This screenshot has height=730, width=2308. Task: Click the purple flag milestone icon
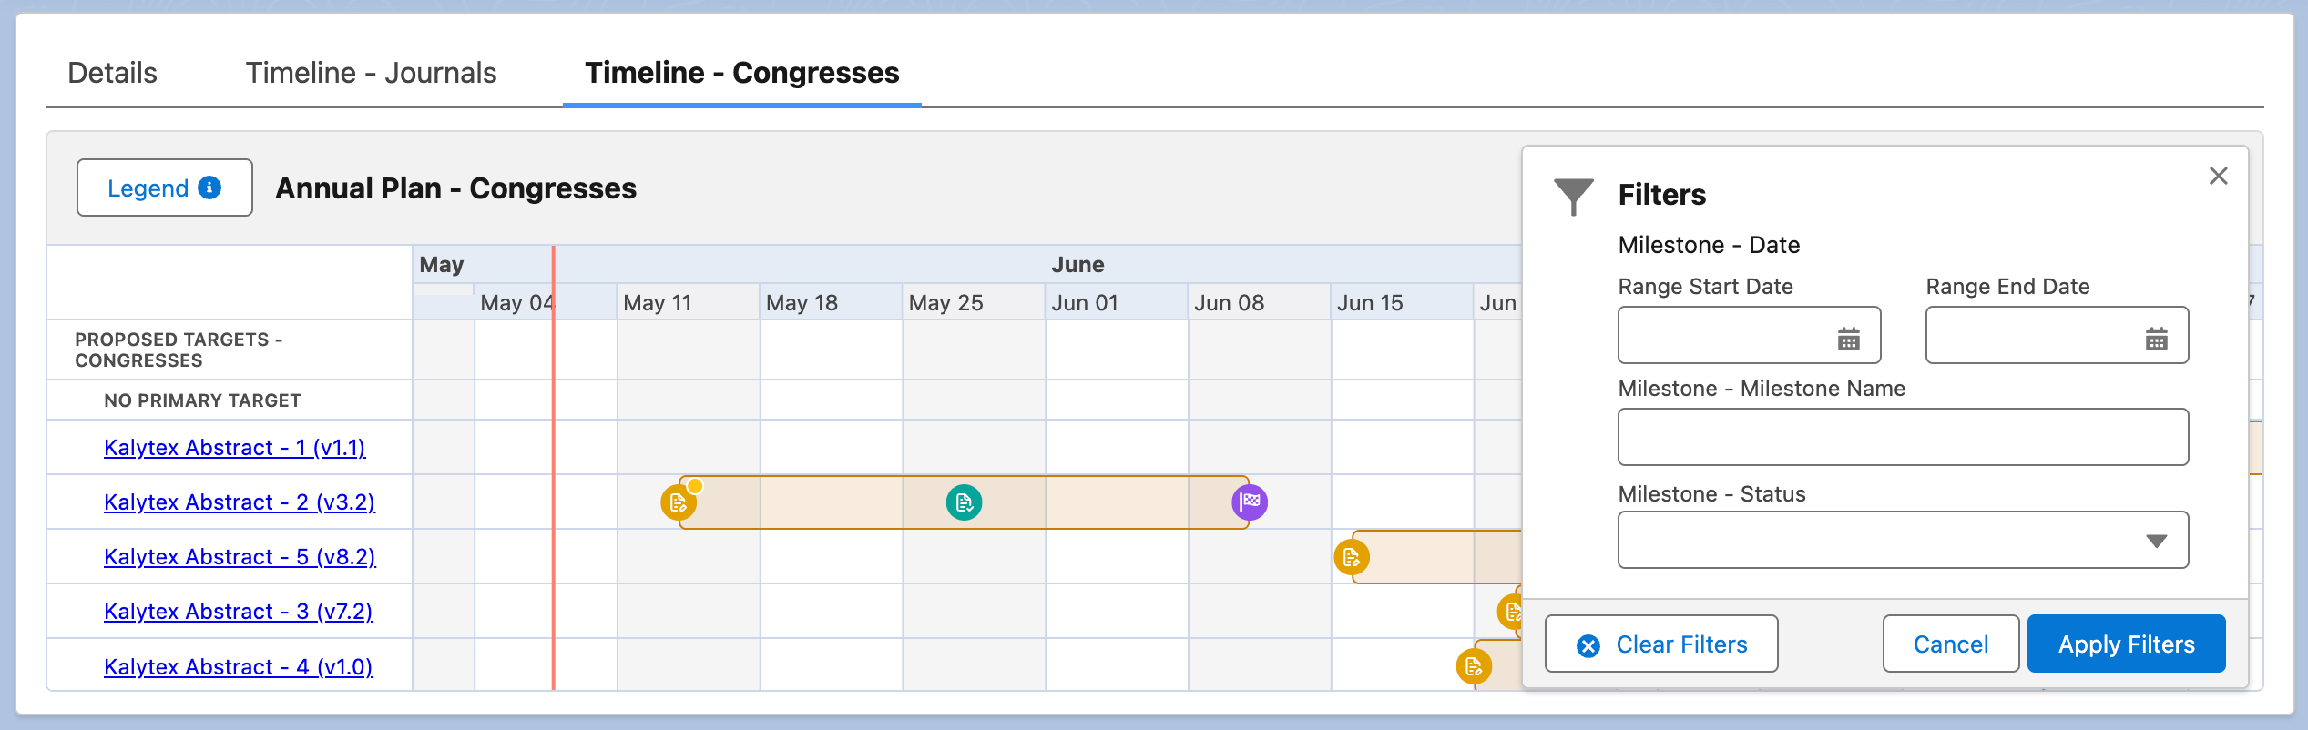coord(1250,502)
